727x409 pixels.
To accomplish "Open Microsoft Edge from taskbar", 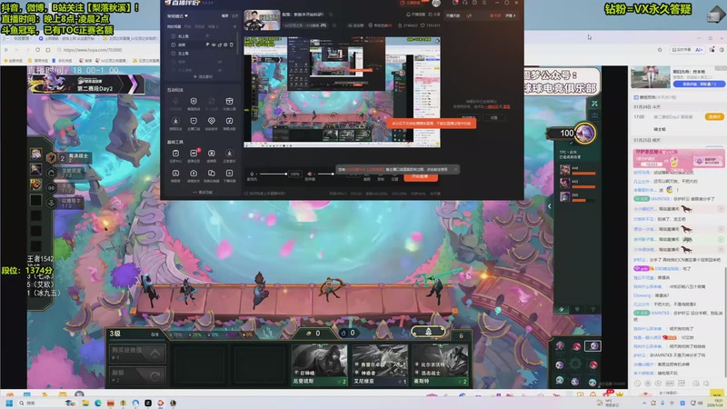I will pos(98,403).
